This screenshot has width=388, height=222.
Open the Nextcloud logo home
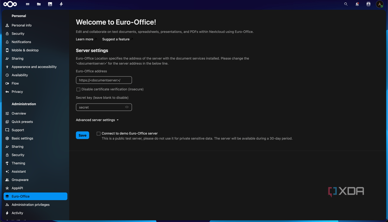(10, 4)
